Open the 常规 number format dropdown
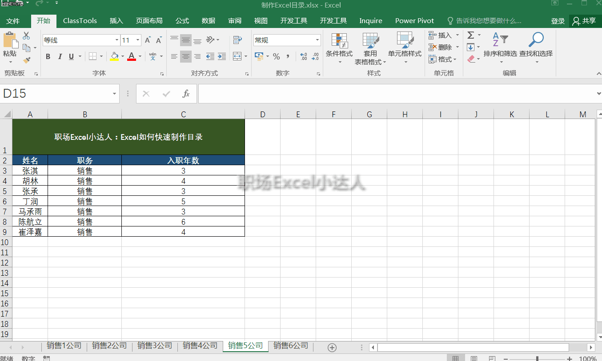This screenshot has height=361, width=602. coord(317,40)
